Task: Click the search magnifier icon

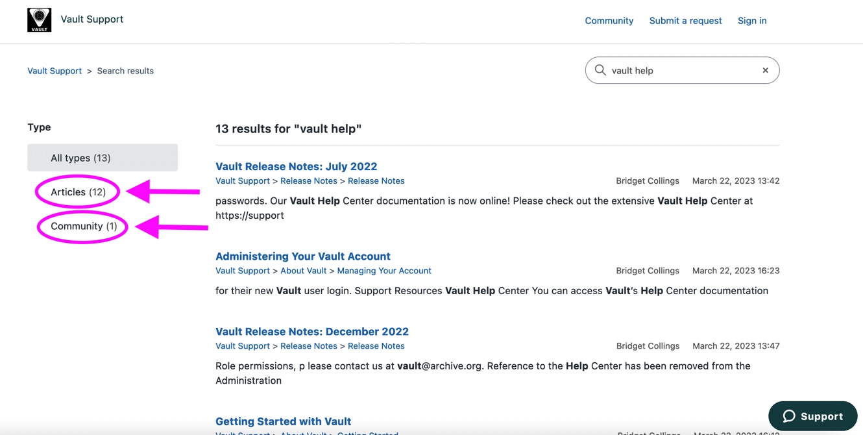Action: click(600, 70)
